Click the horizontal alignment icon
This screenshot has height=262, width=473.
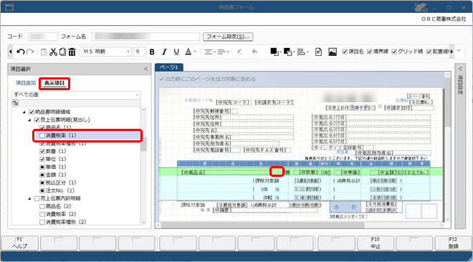tap(208, 52)
